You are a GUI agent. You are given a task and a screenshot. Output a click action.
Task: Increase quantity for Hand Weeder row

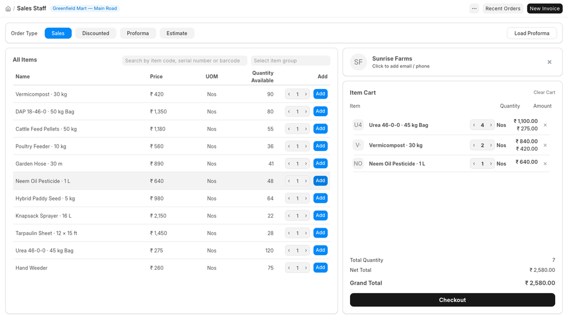[x=306, y=267]
